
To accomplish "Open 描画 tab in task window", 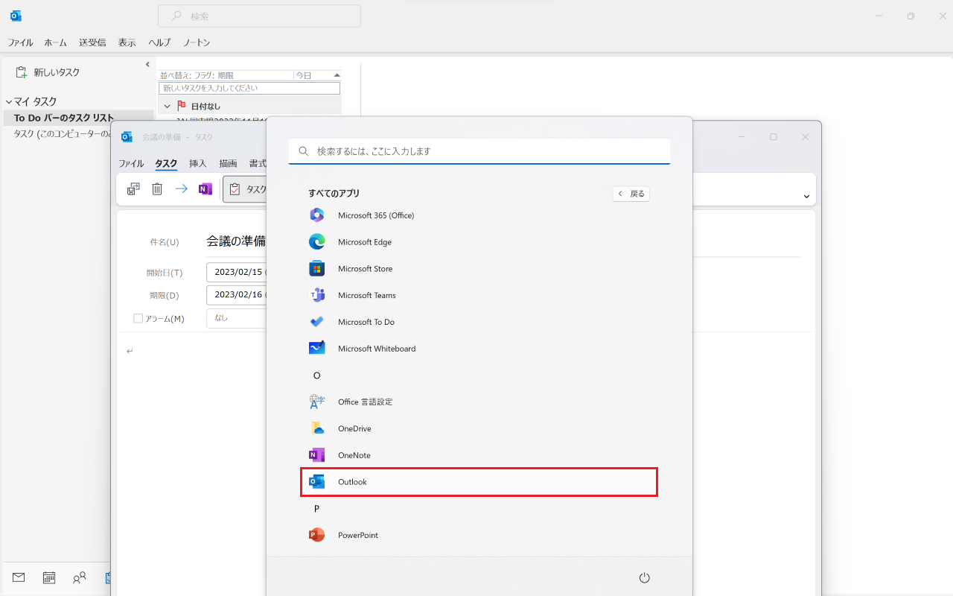I will click(228, 163).
